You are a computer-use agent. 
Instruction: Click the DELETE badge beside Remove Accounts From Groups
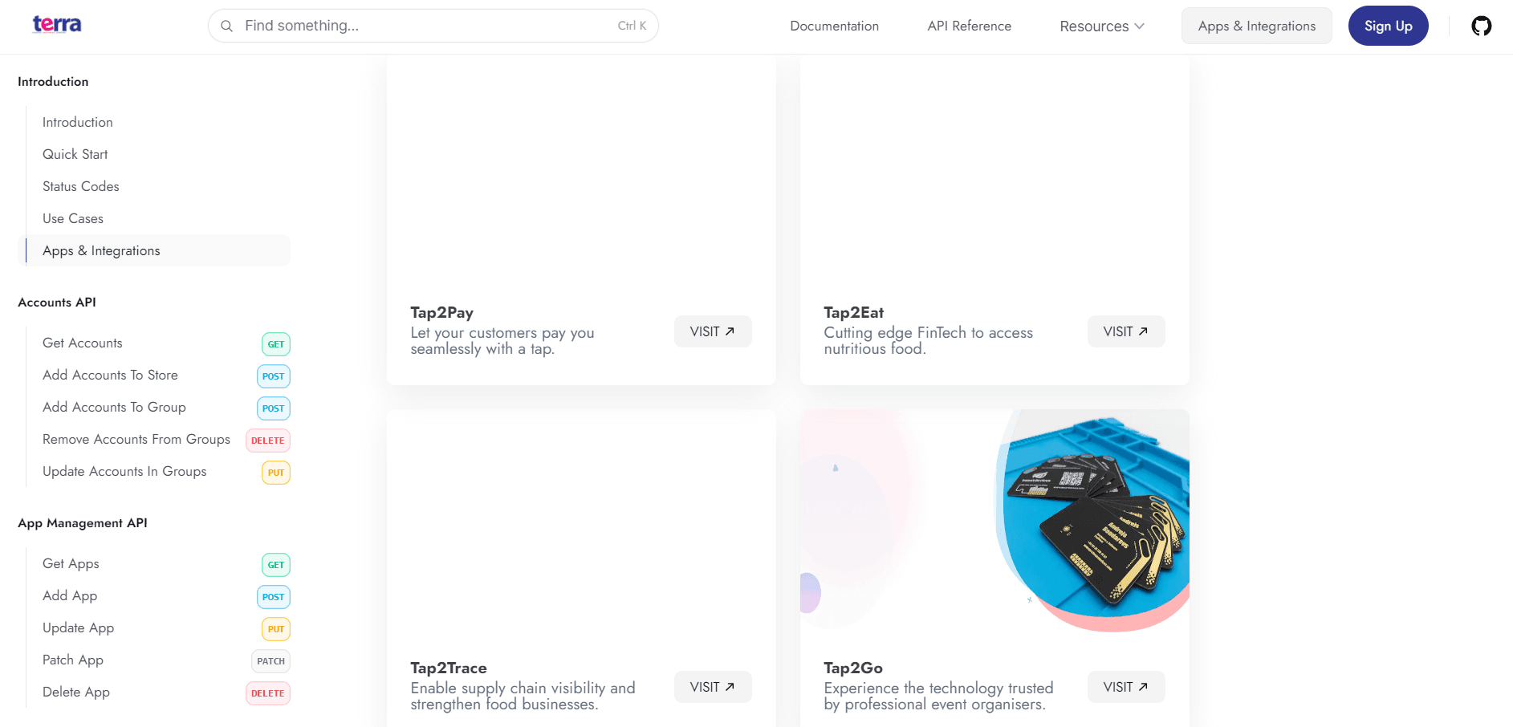click(x=267, y=441)
